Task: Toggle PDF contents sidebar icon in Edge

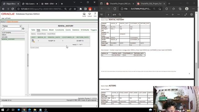Action: click(101, 15)
